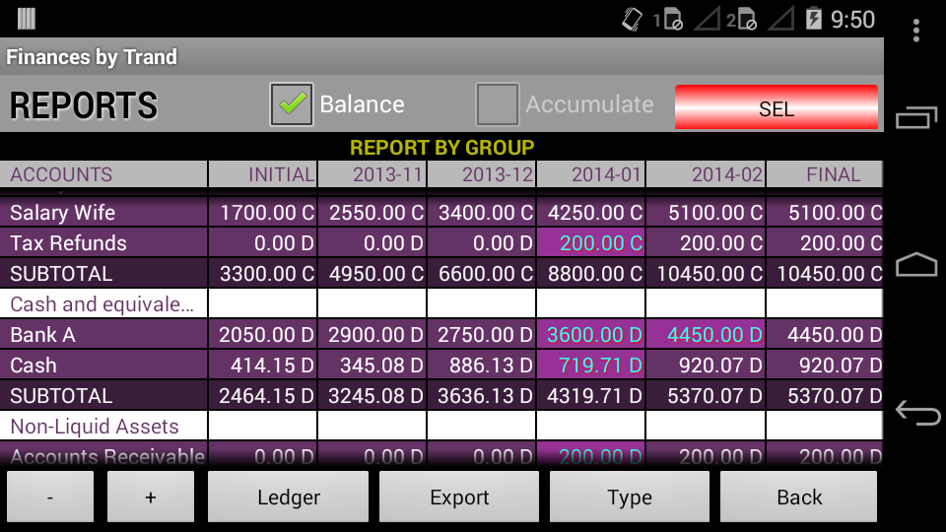The image size is (946, 532).
Task: Select the Cash and equivalents group row
Action: 102,304
